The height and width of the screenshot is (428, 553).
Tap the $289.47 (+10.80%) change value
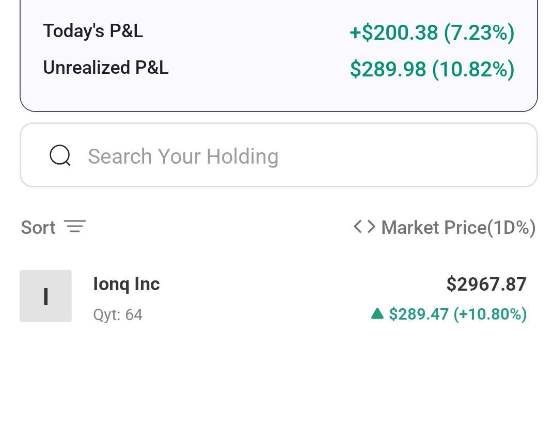pyautogui.click(x=458, y=314)
